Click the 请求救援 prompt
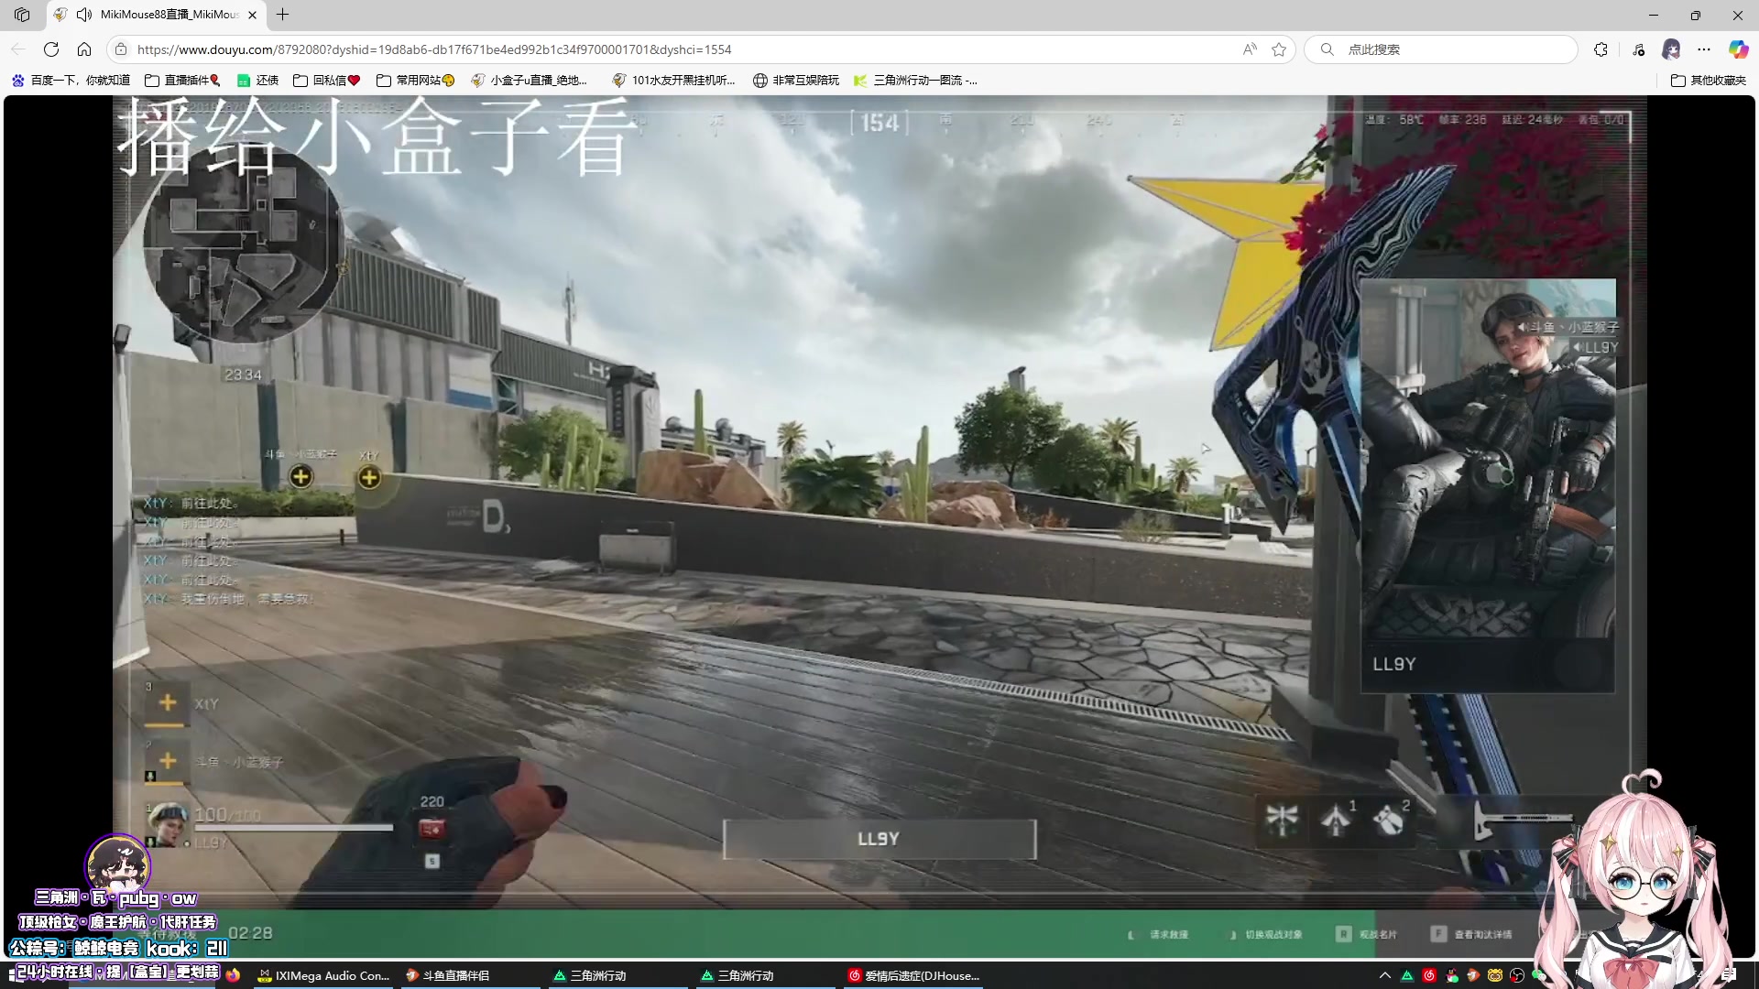 [x=1158, y=934]
